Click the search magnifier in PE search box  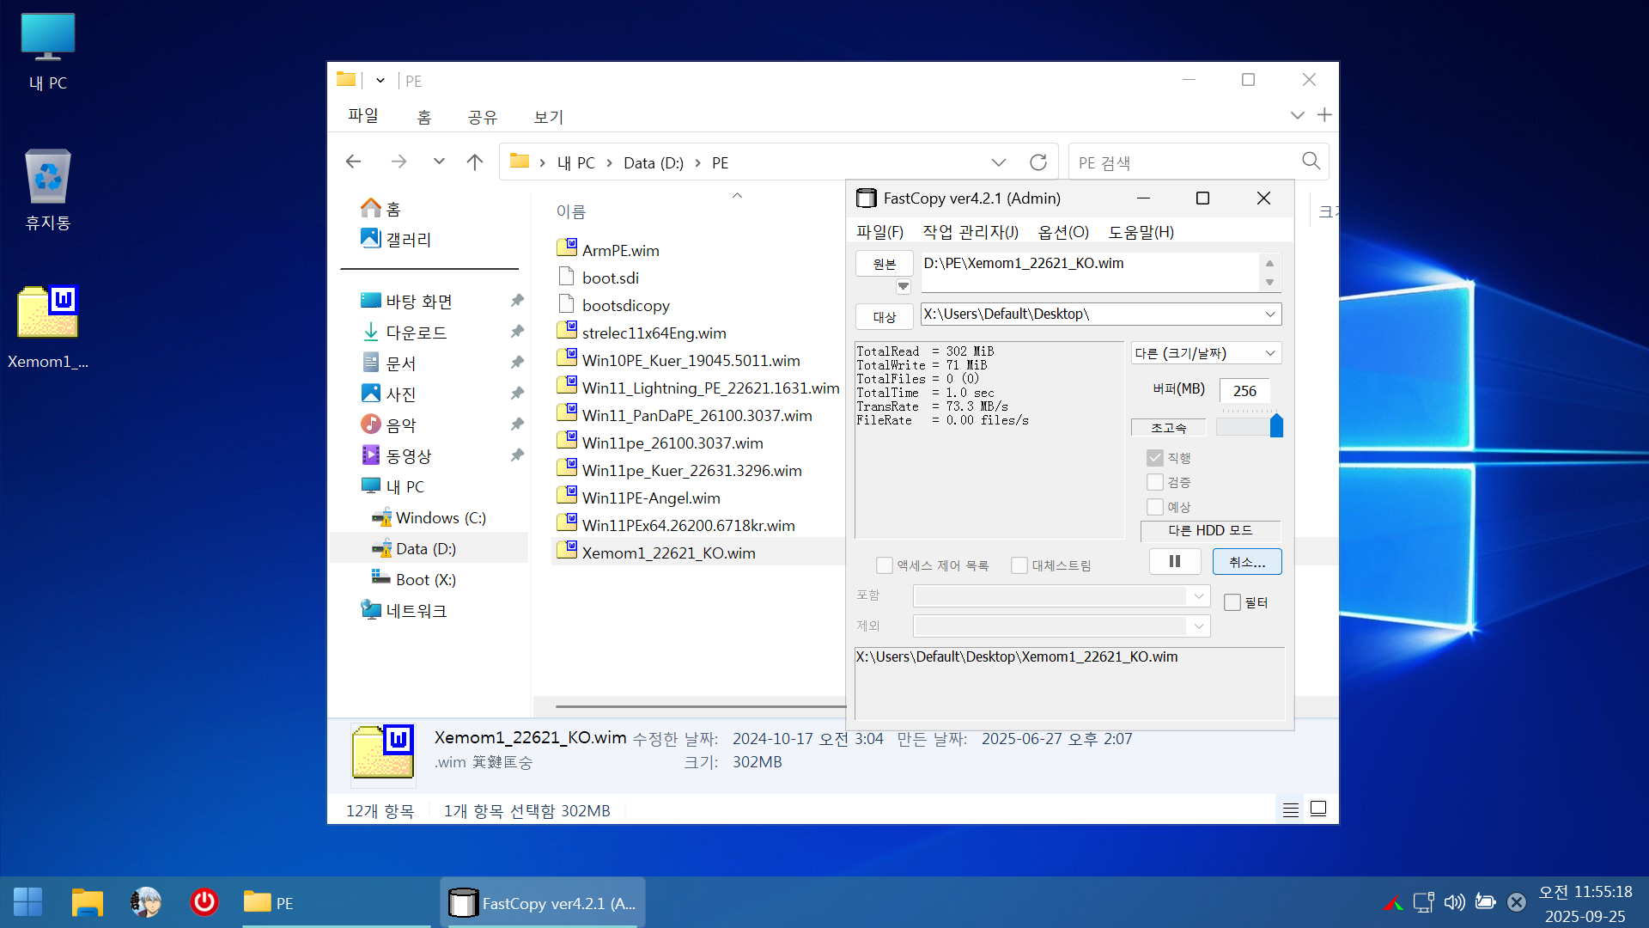(x=1311, y=162)
